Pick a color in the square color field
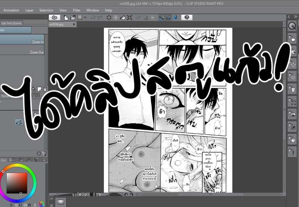 (17, 183)
